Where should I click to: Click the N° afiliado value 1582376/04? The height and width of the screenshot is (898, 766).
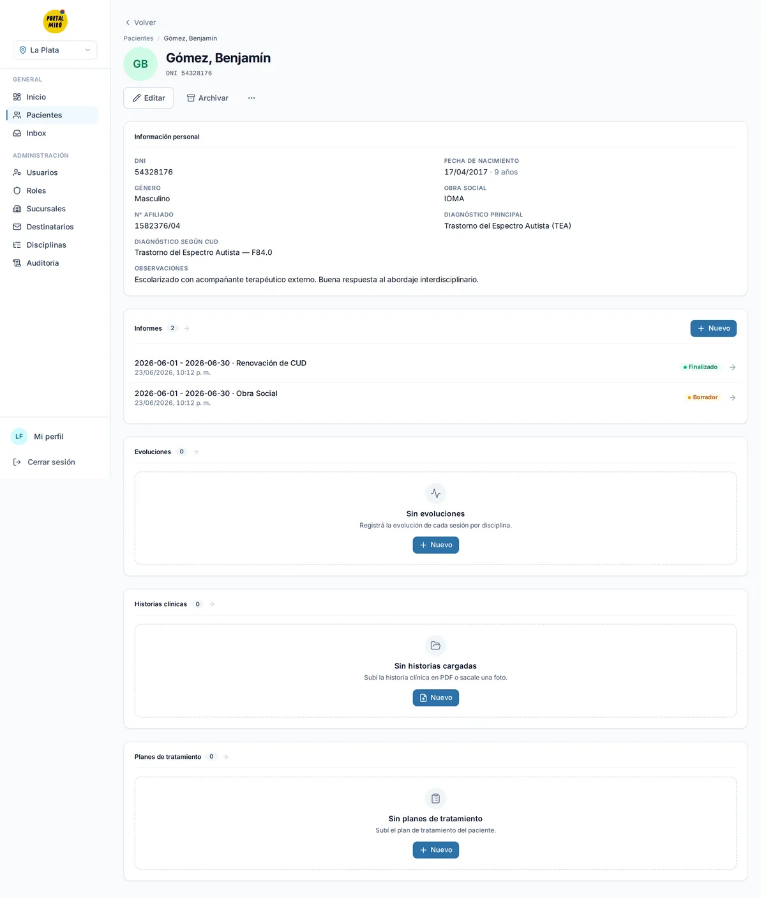click(x=158, y=225)
